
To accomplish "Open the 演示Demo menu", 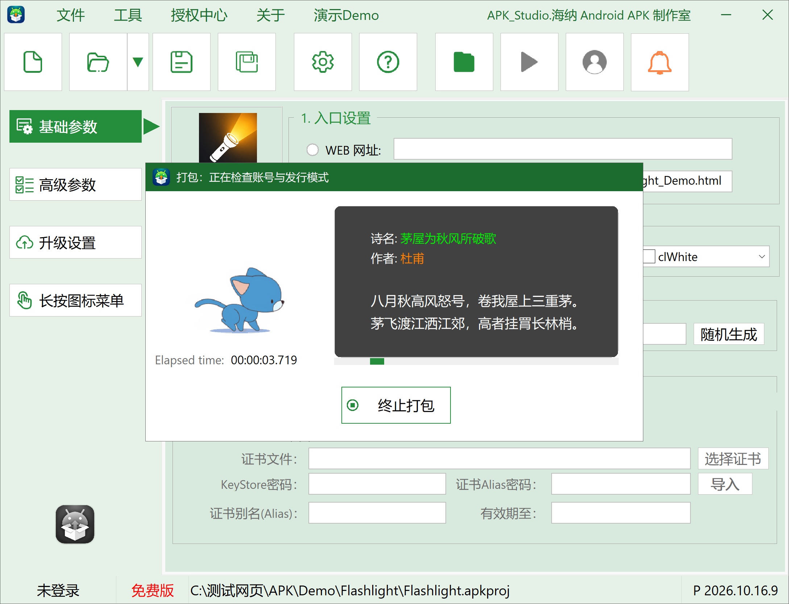I will [x=346, y=15].
